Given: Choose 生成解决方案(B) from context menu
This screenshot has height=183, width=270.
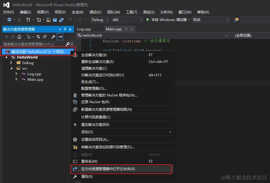Looking at the screenshot, I should (122, 55).
